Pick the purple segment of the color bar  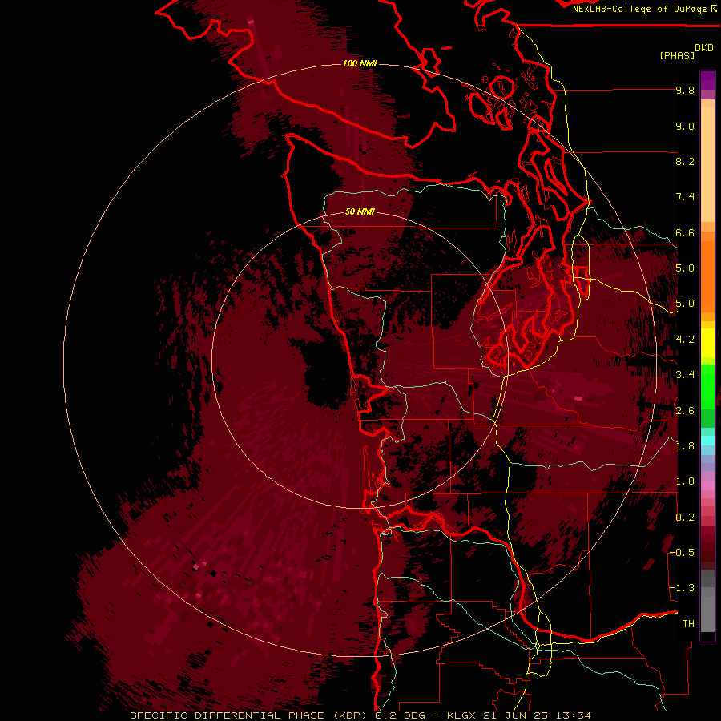707,80
